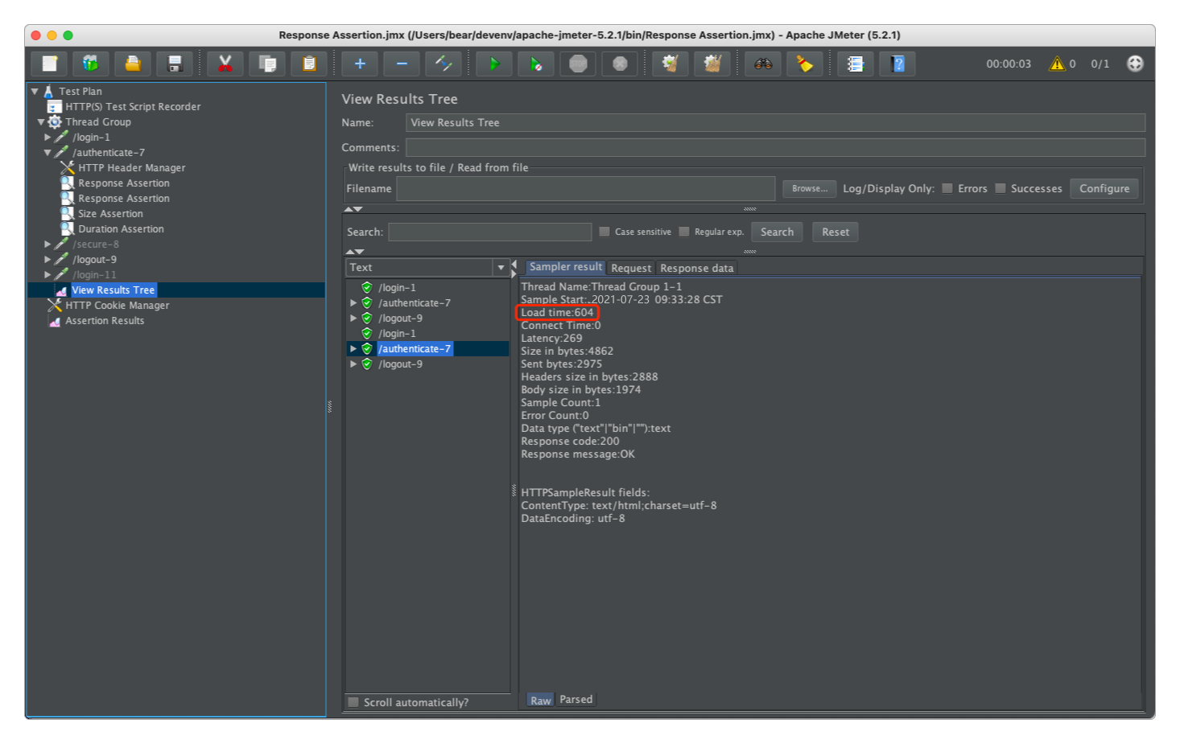The image size is (1180, 744).
Task: Expand the highlighted /authenticate-7 result arrow
Action: 353,349
